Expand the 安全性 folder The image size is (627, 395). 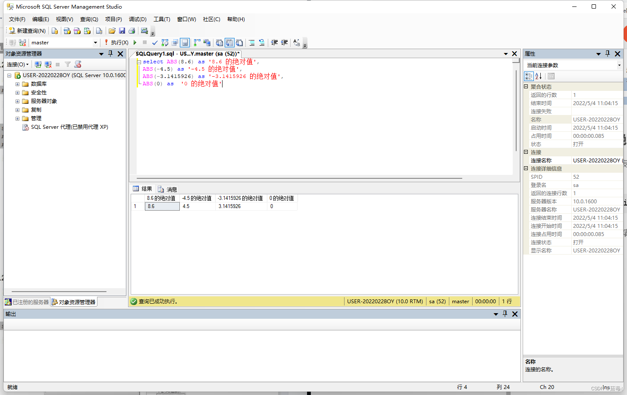17,93
